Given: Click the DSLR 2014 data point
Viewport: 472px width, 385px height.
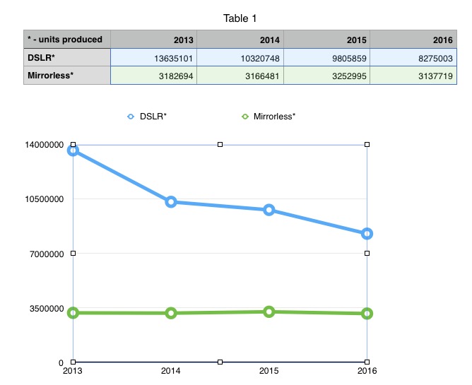Looking at the screenshot, I should (171, 201).
